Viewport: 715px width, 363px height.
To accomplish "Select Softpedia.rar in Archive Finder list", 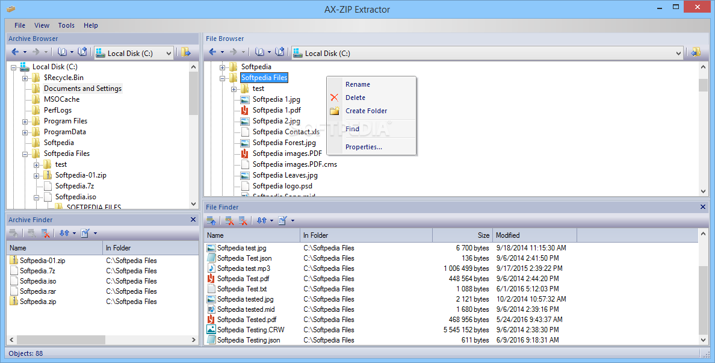I will coord(38,291).
